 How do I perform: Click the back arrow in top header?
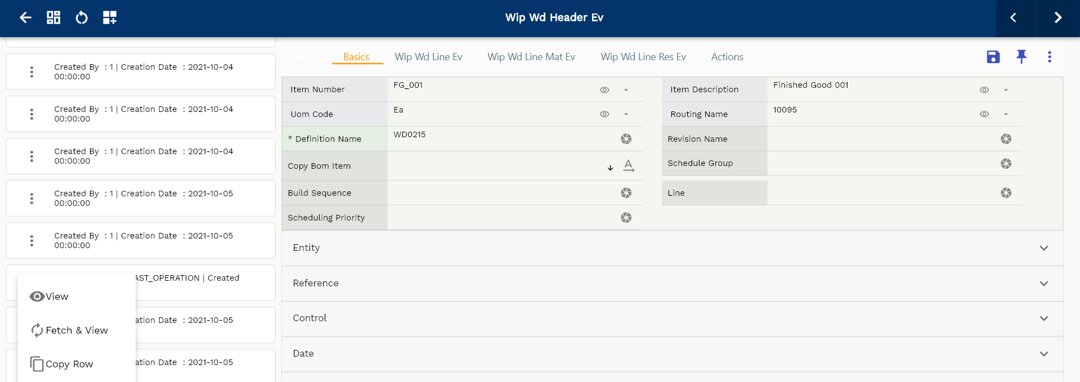(25, 17)
